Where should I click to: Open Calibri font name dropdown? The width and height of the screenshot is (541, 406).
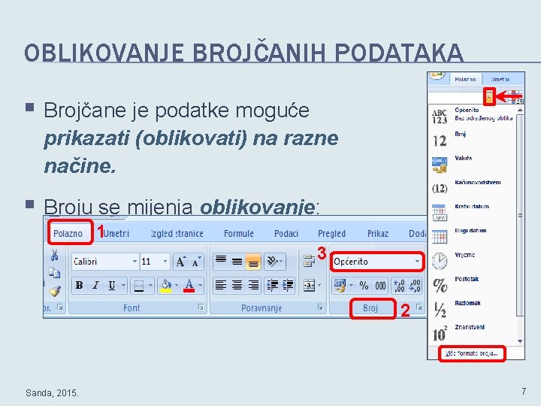click(x=134, y=262)
